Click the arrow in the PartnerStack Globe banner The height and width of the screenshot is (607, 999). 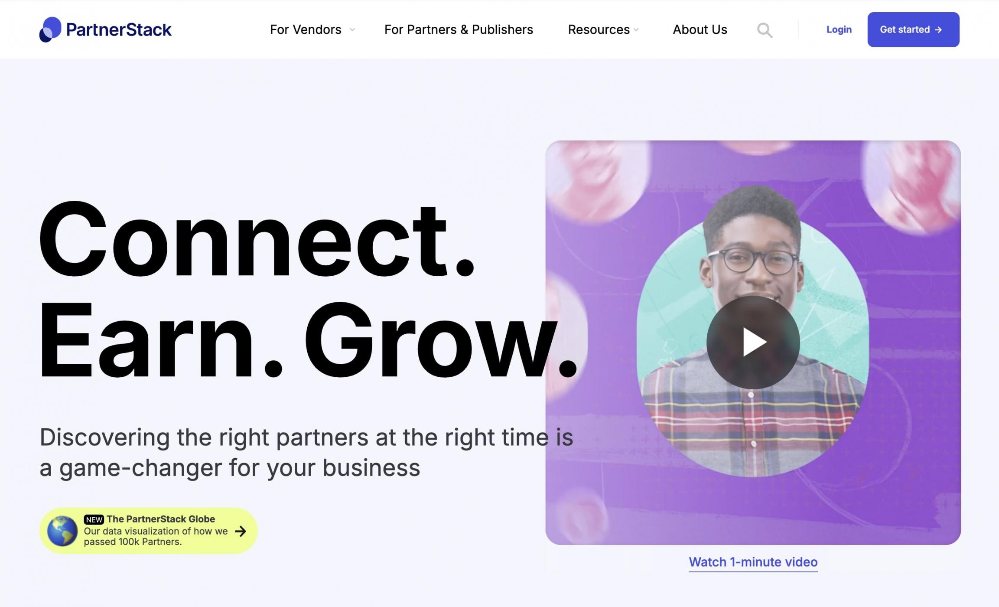click(x=241, y=531)
